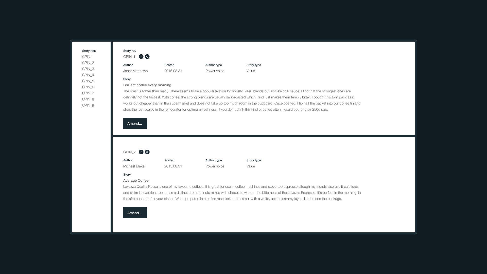Click the author name Janet Matthews
The height and width of the screenshot is (274, 487).
point(135,71)
